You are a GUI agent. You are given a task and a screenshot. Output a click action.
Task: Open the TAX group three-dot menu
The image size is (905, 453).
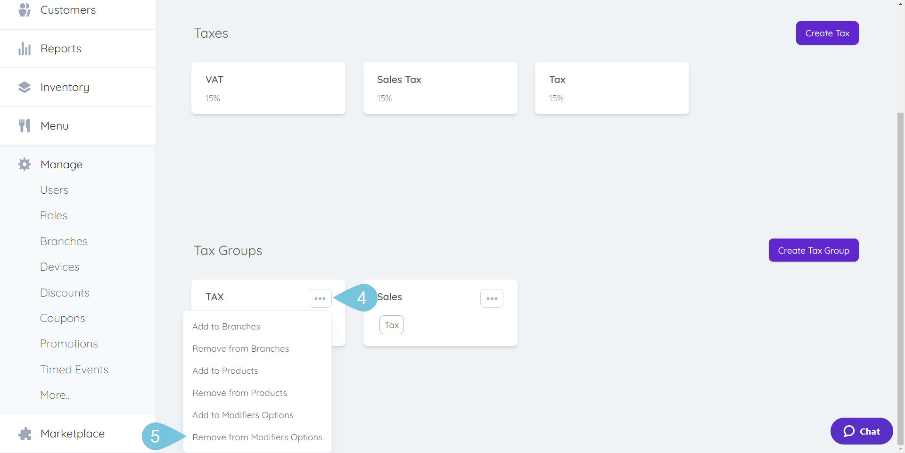(x=320, y=298)
